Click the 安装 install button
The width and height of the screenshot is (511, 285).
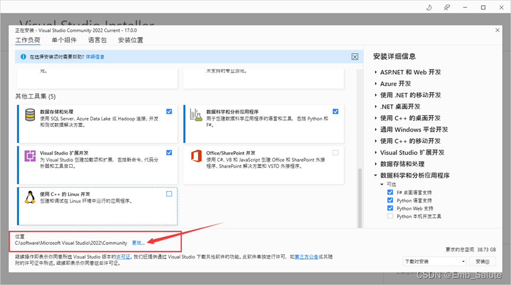click(x=482, y=261)
